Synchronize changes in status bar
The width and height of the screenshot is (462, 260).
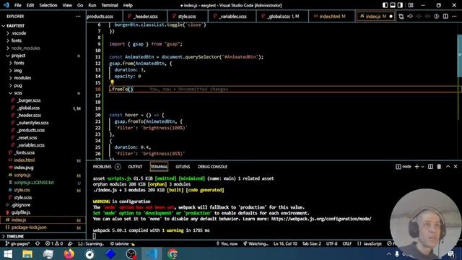click(x=38, y=244)
